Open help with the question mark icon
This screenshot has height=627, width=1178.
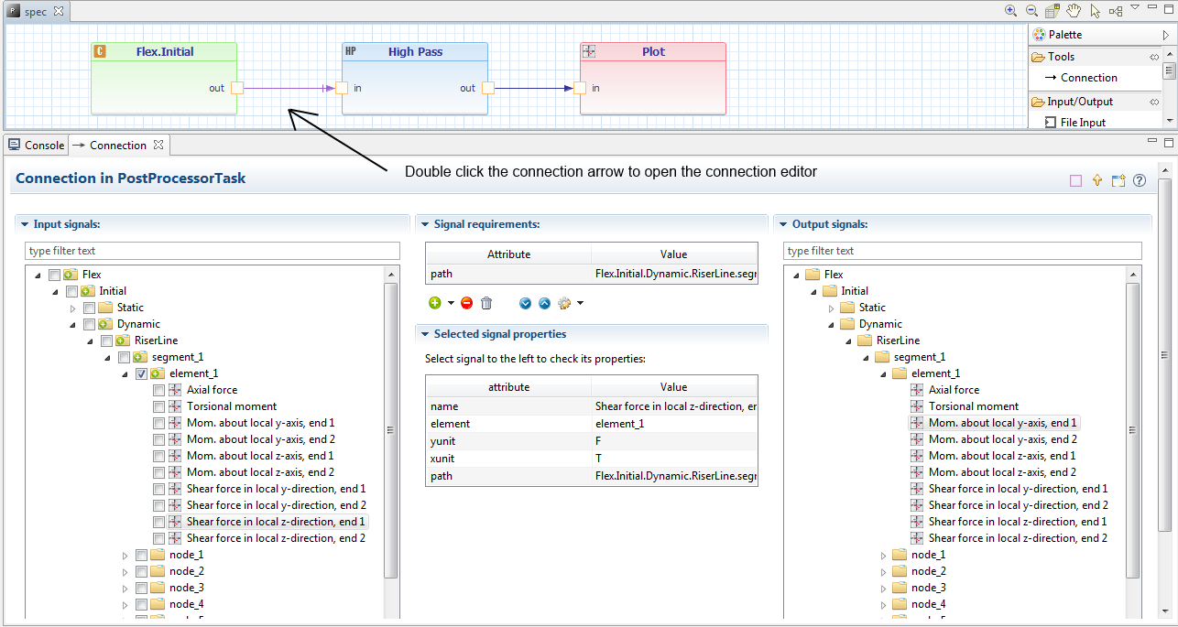[1140, 180]
